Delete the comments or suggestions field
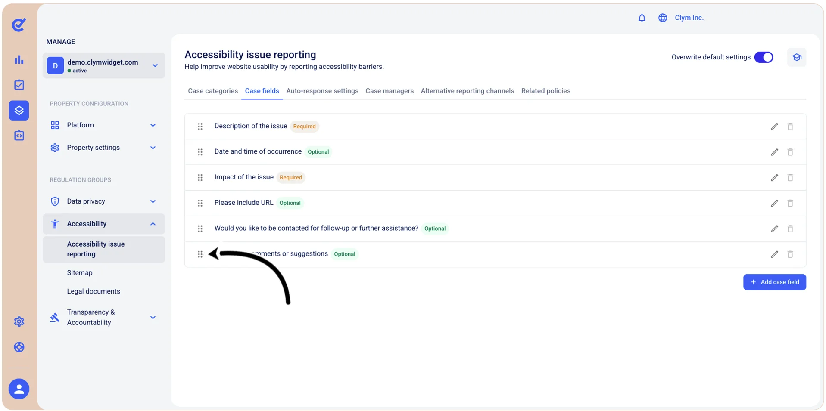 pos(790,254)
